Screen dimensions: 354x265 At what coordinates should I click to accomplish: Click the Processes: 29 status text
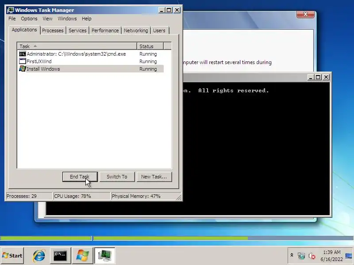point(21,196)
